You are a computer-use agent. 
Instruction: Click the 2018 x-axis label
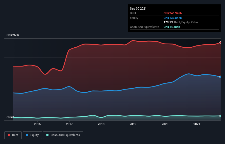[101, 124]
